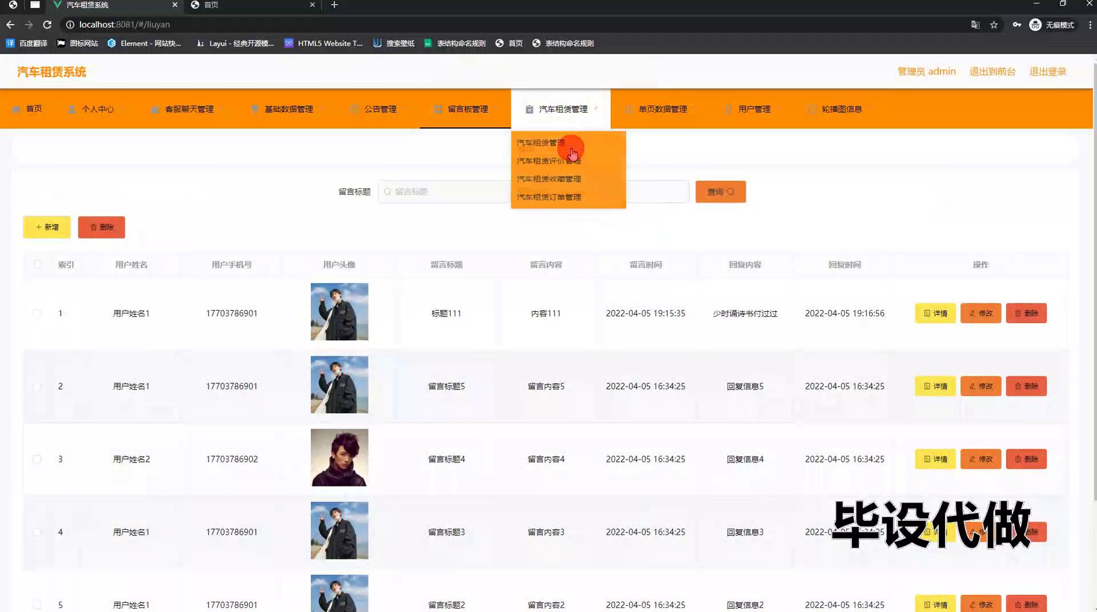Expand the 留言板管理 navigation dropdown
1097x612 pixels.
[467, 109]
